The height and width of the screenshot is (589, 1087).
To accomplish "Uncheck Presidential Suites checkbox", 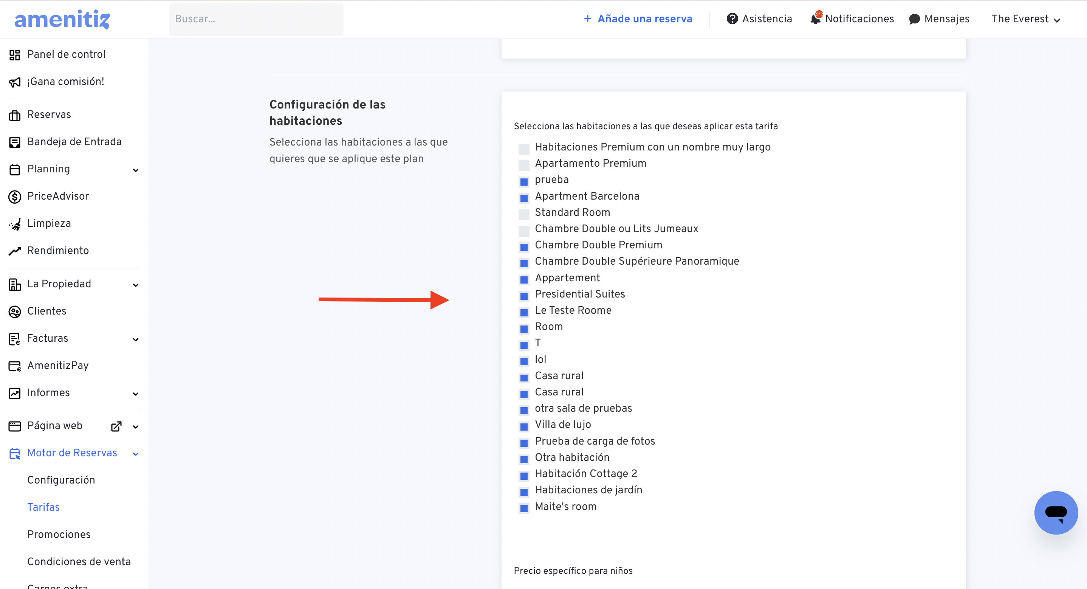I will [x=524, y=296].
